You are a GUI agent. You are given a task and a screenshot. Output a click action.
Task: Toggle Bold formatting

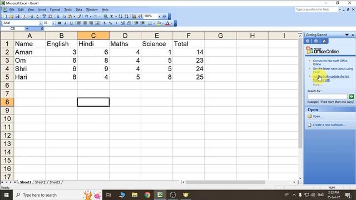[60, 23]
